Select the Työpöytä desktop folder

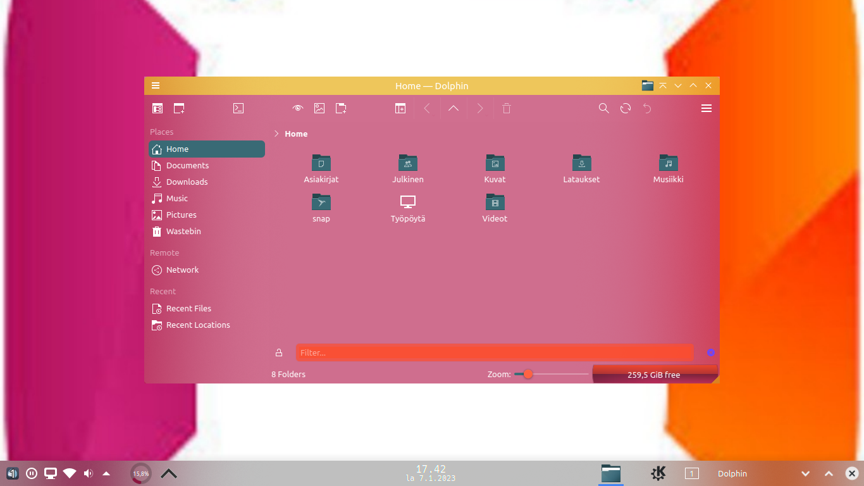408,208
